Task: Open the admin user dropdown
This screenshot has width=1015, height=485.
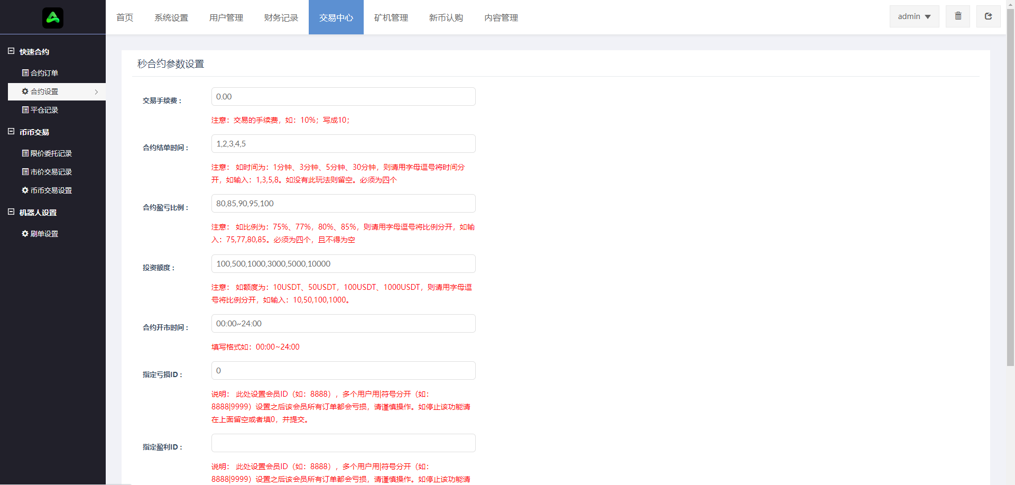Action: [x=914, y=16]
